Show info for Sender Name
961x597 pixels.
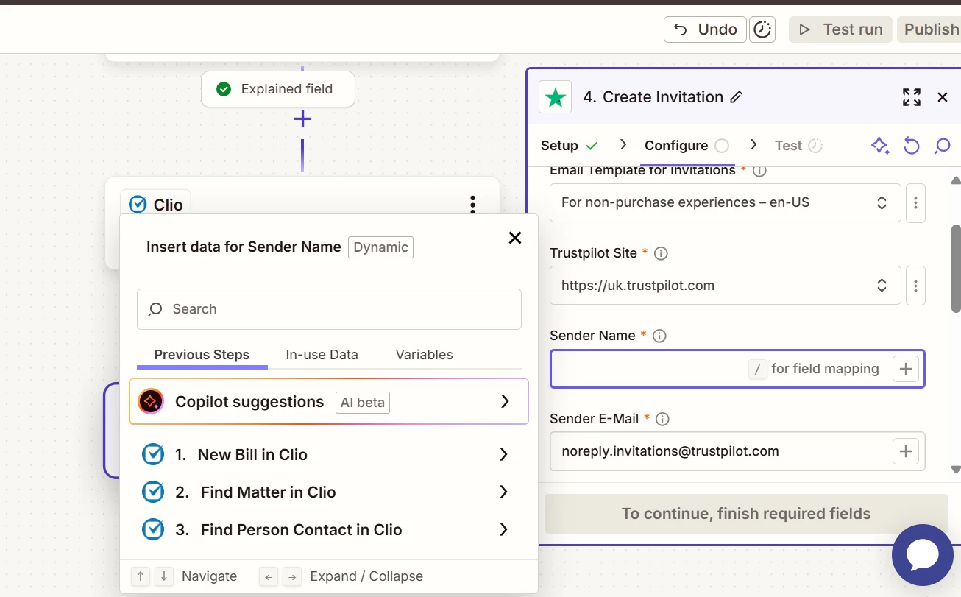pyautogui.click(x=659, y=336)
